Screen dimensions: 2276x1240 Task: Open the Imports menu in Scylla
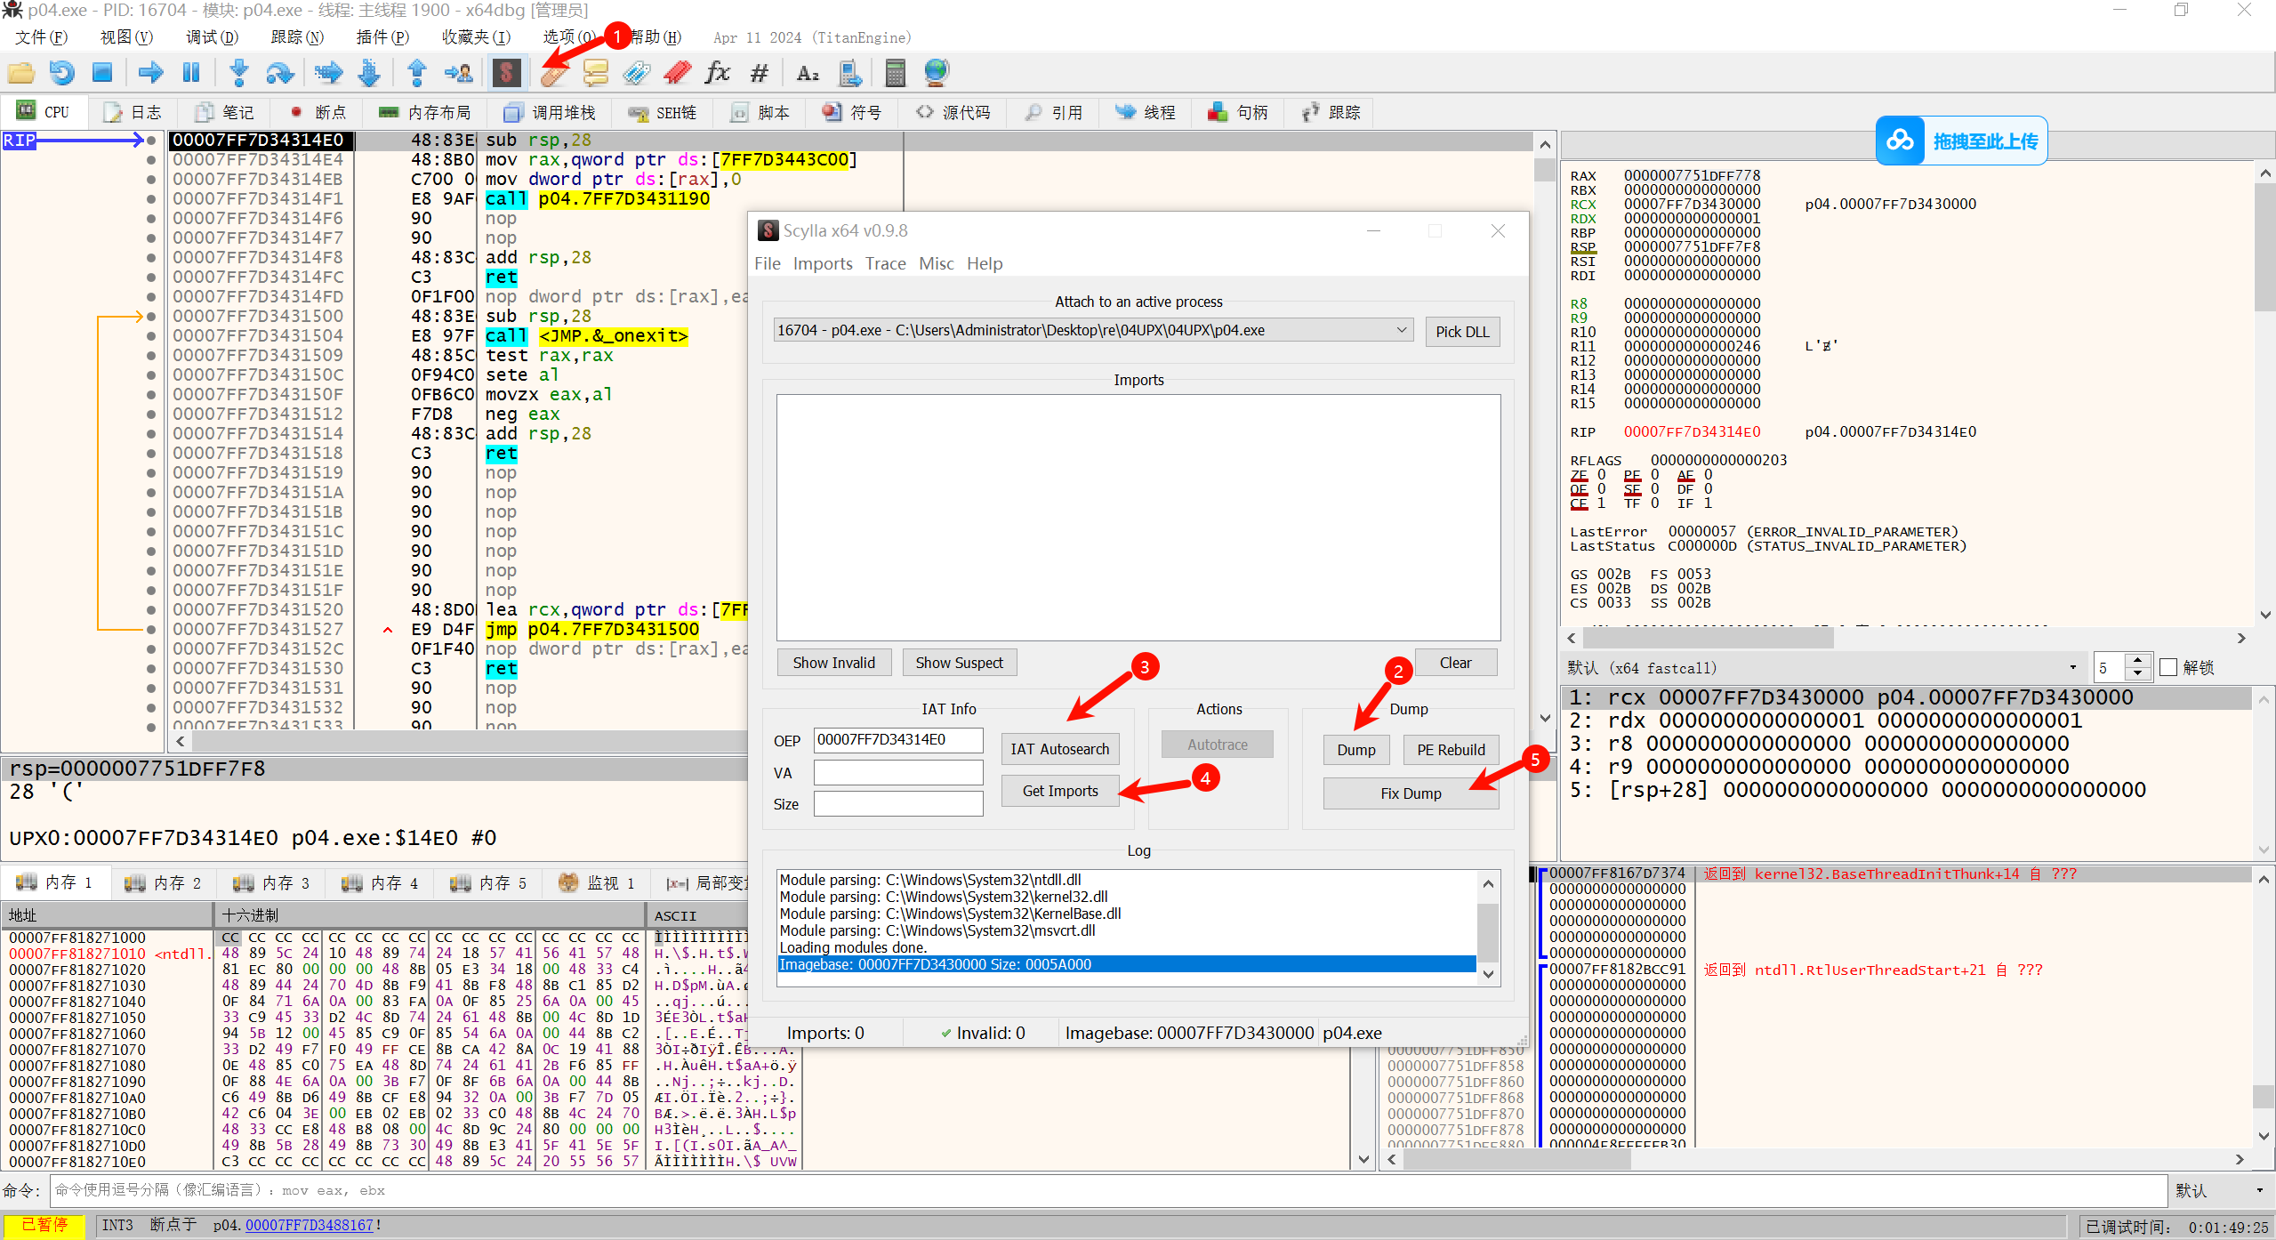(822, 263)
